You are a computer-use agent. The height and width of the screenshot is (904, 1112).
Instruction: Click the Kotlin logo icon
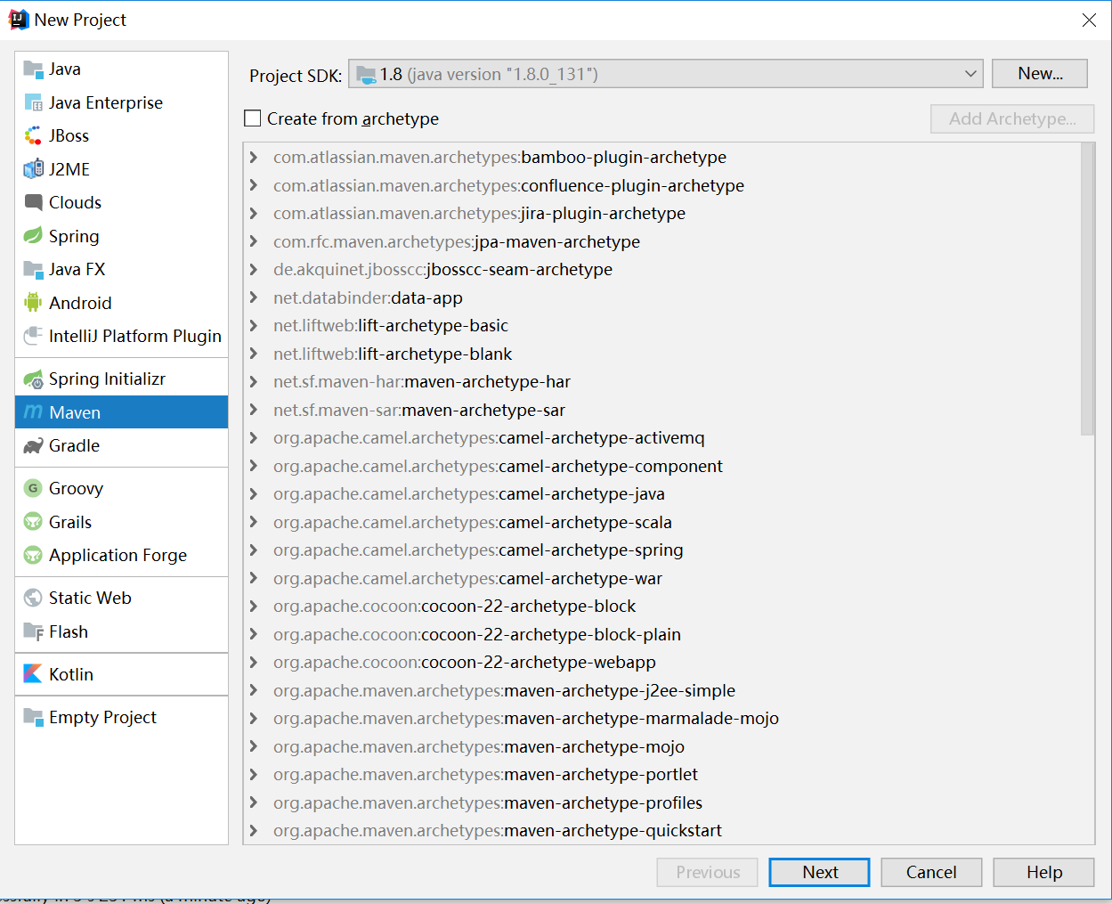33,674
